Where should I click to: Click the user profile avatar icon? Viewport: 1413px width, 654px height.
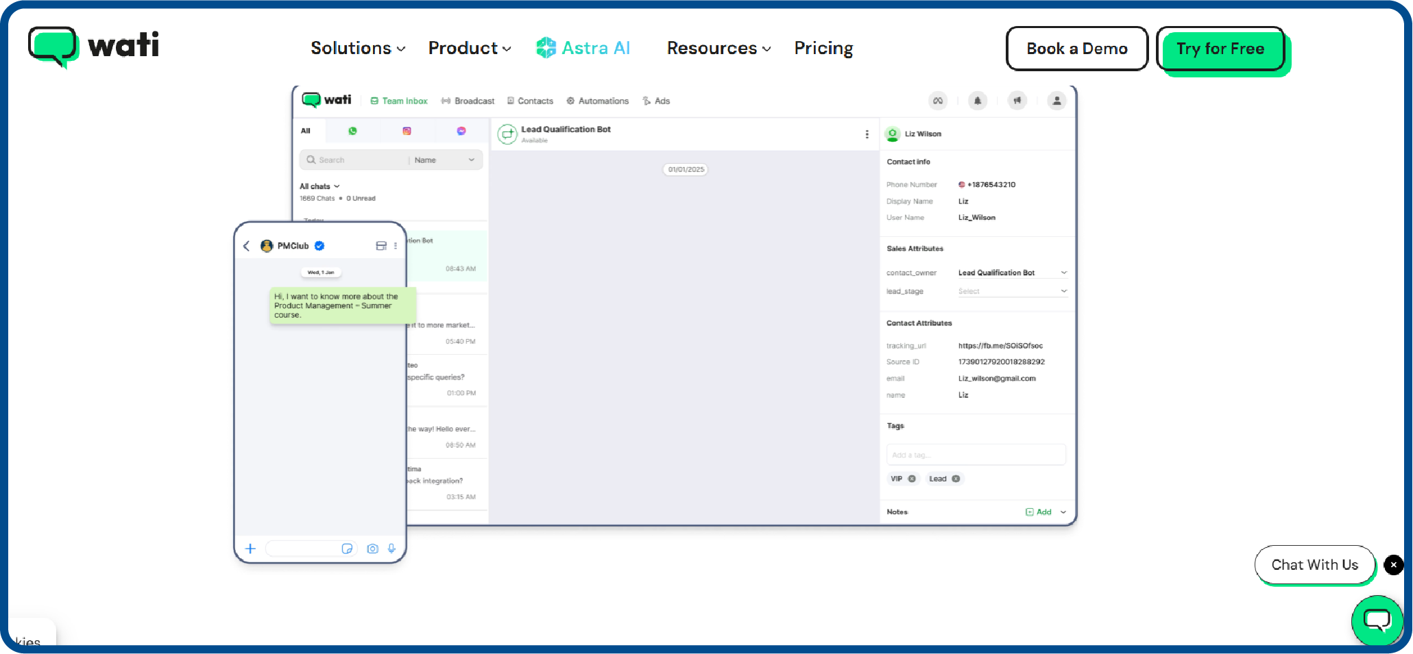[x=1056, y=101]
